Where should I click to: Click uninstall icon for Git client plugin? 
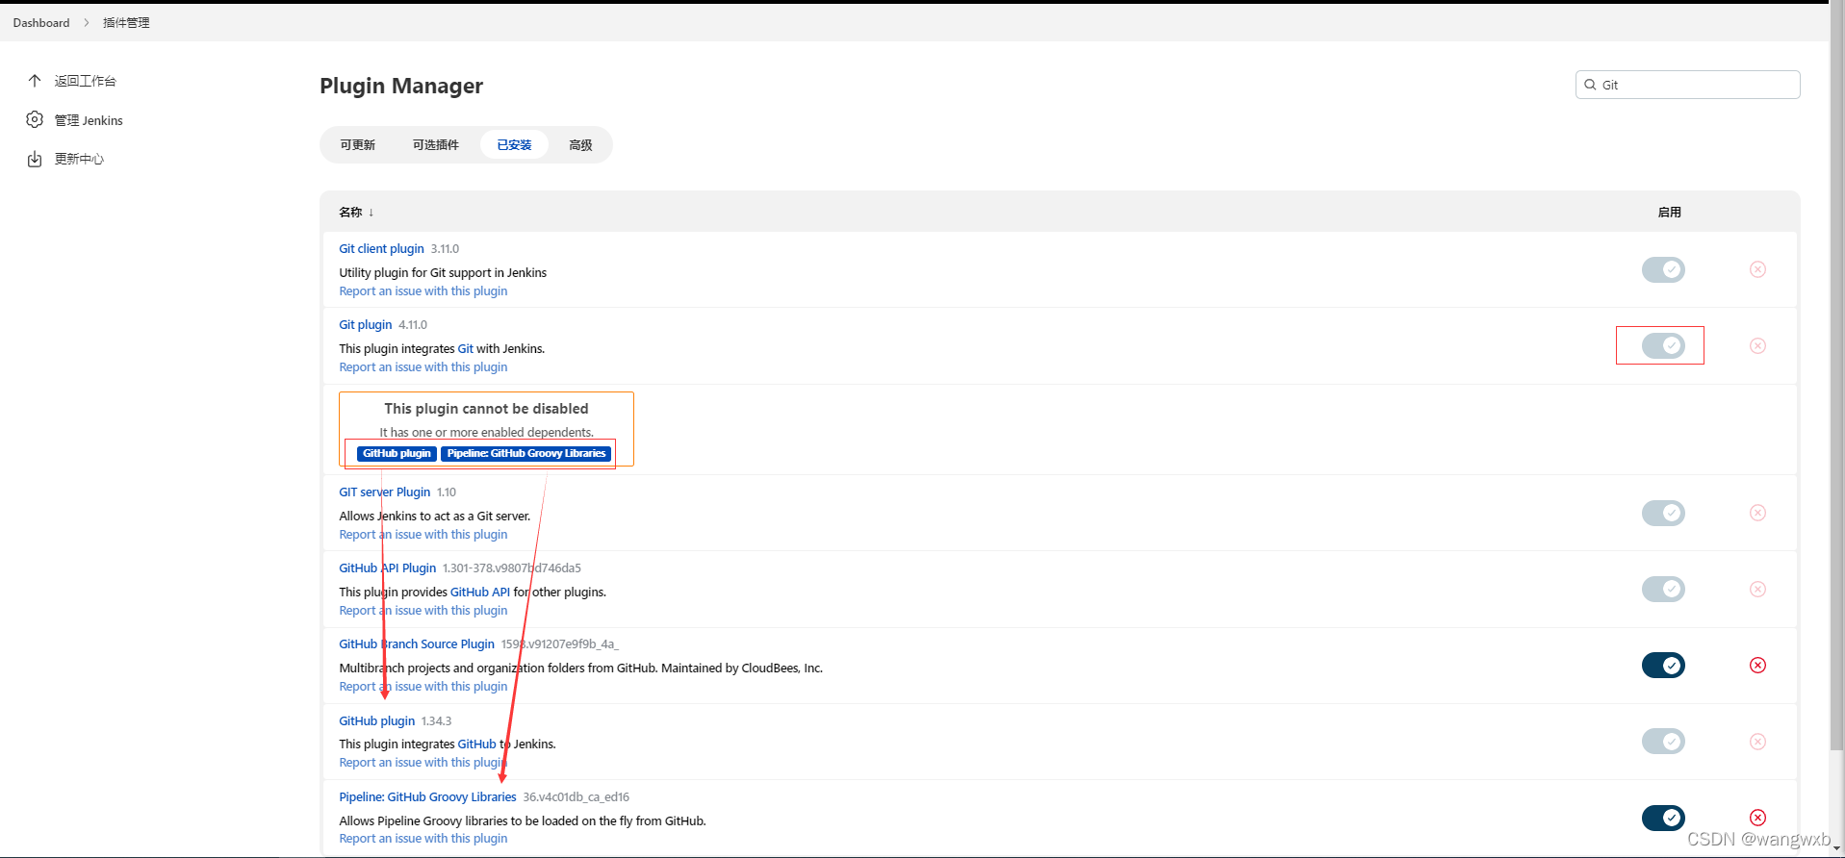[x=1757, y=269]
